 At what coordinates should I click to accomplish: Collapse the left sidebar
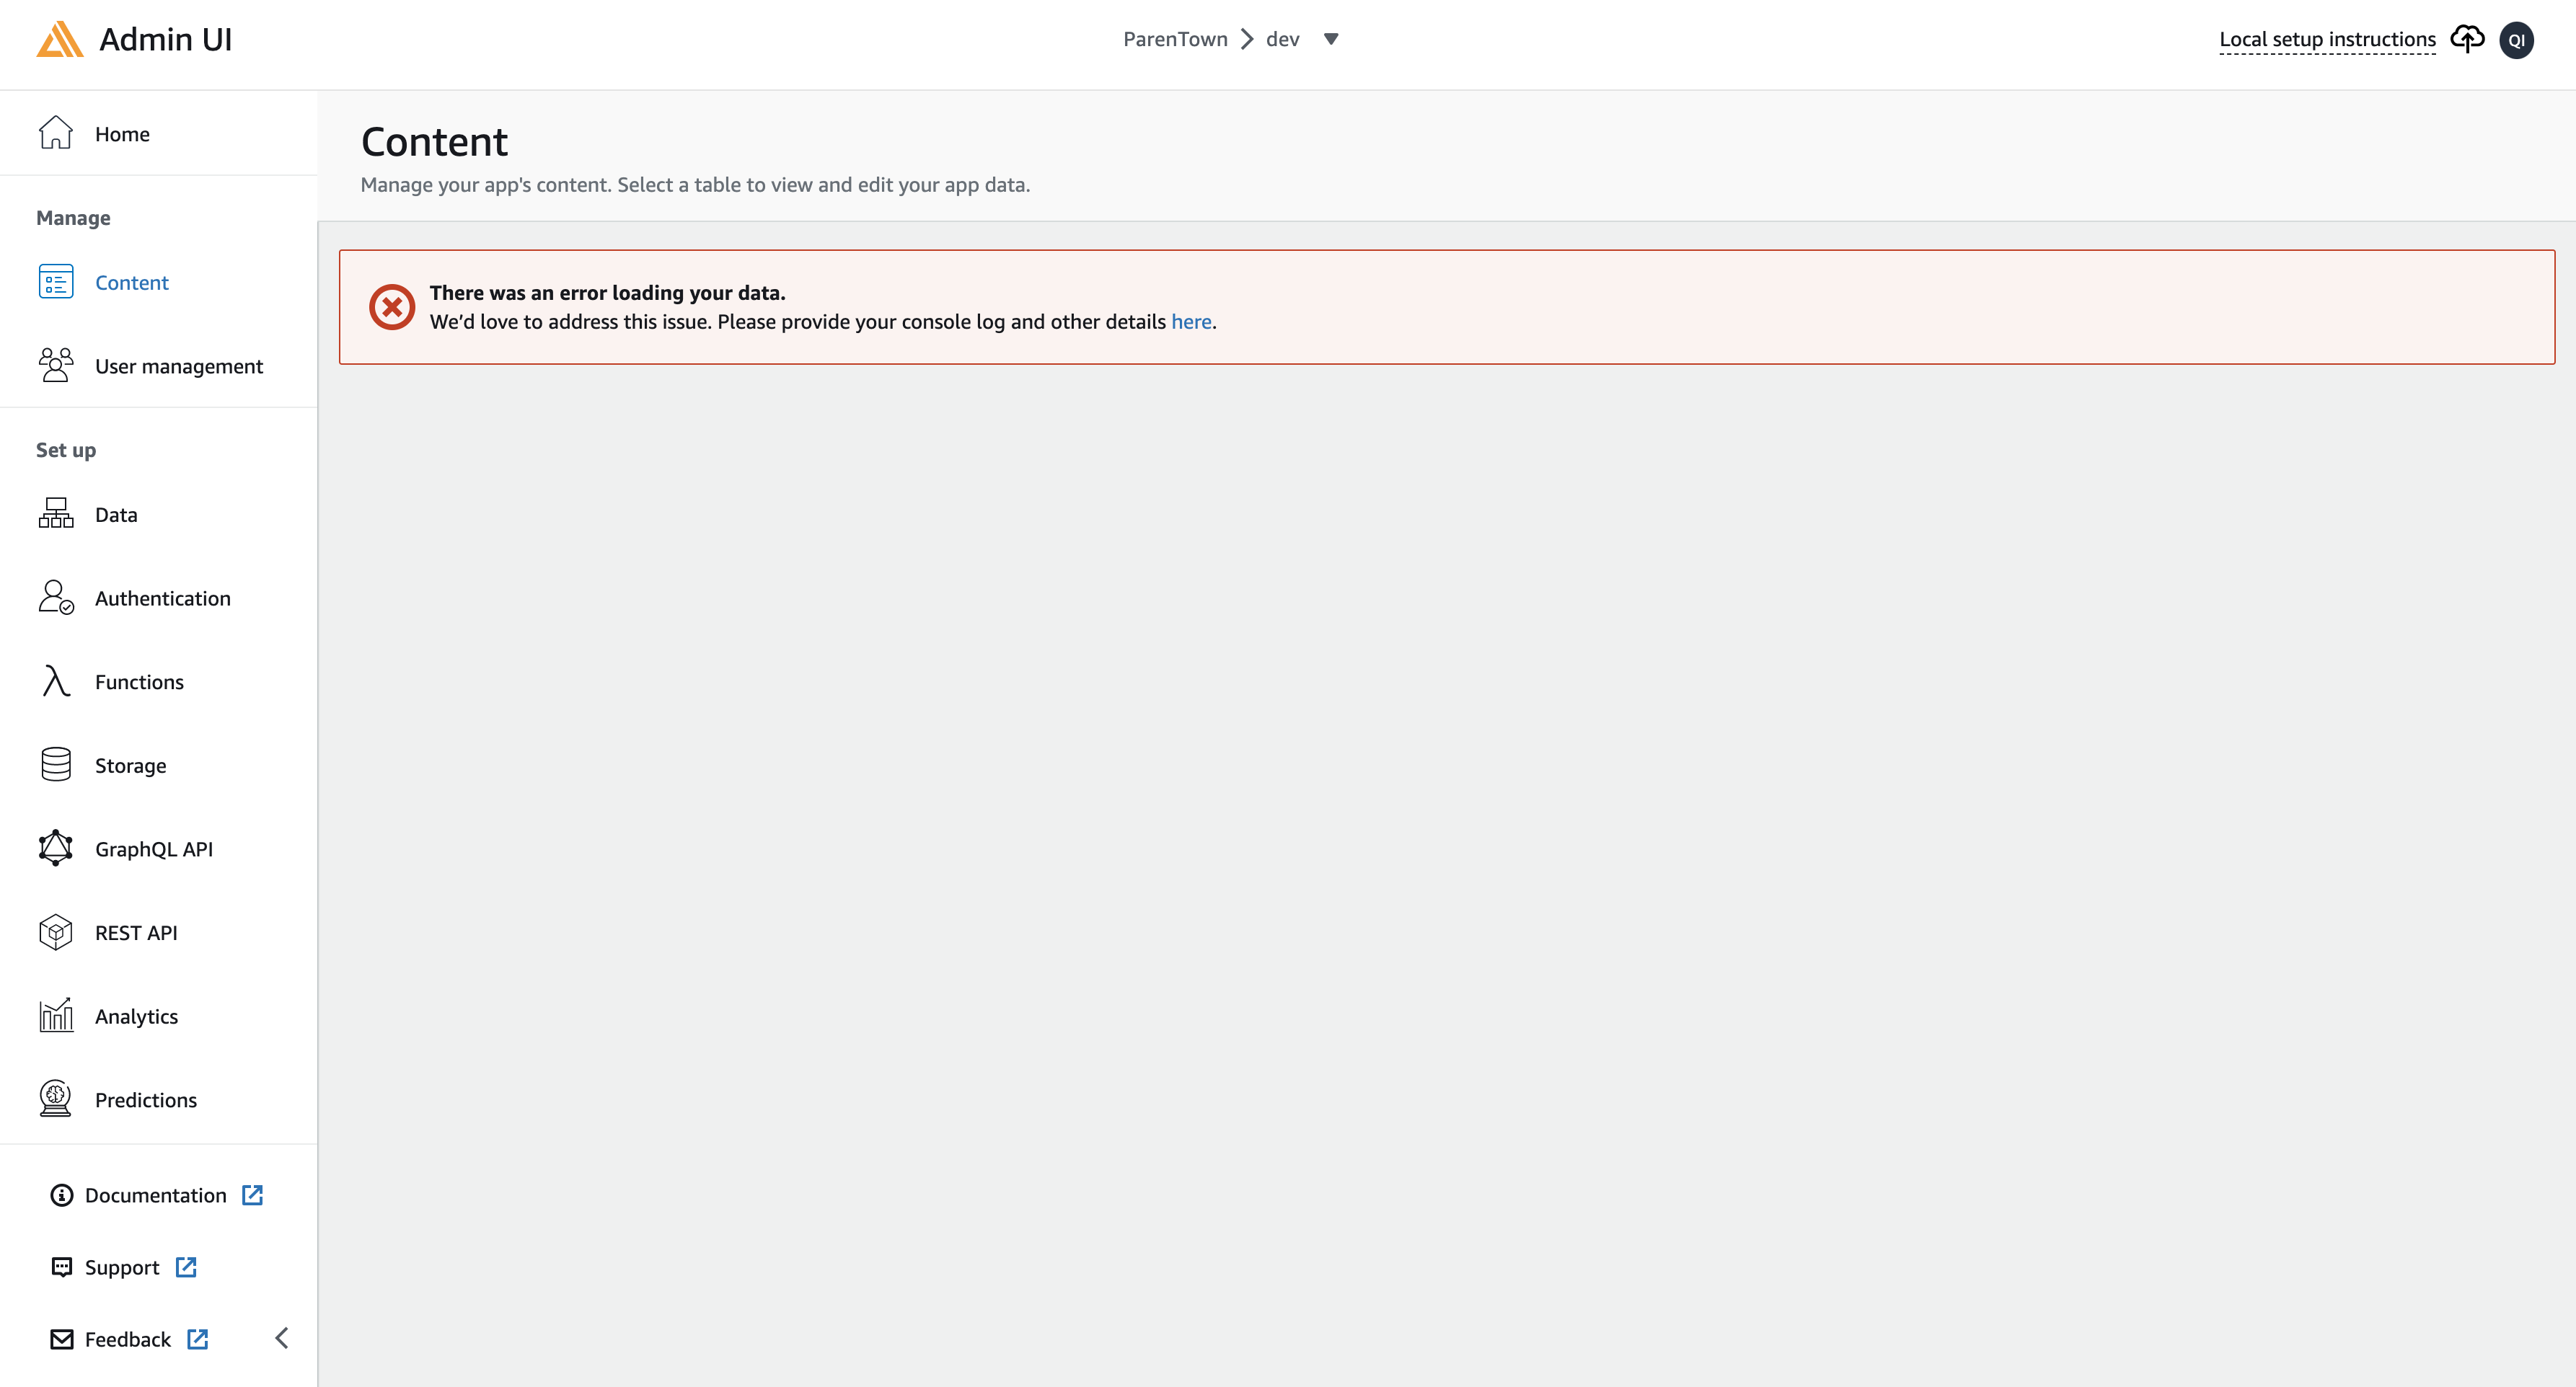(x=281, y=1338)
